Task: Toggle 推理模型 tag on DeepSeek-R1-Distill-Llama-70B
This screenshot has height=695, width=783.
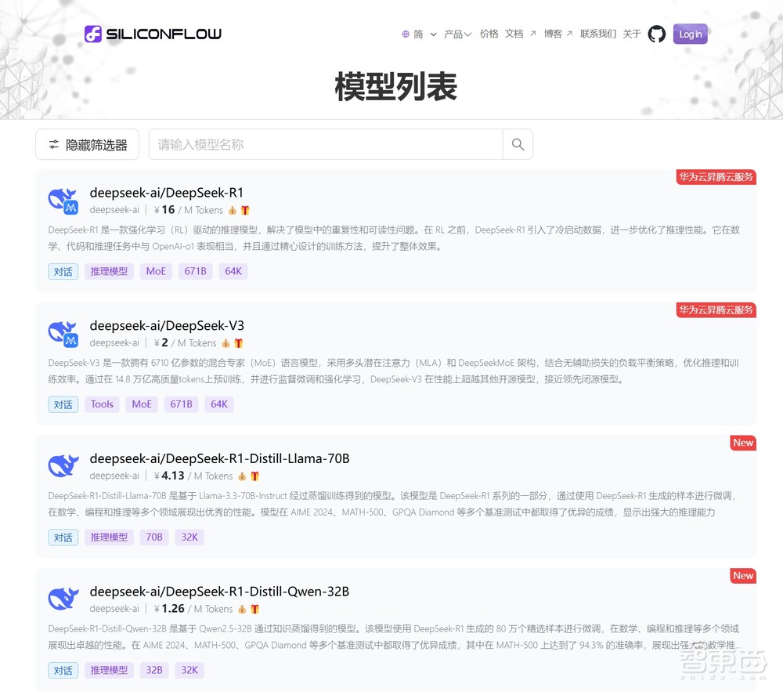Action: pyautogui.click(x=109, y=537)
